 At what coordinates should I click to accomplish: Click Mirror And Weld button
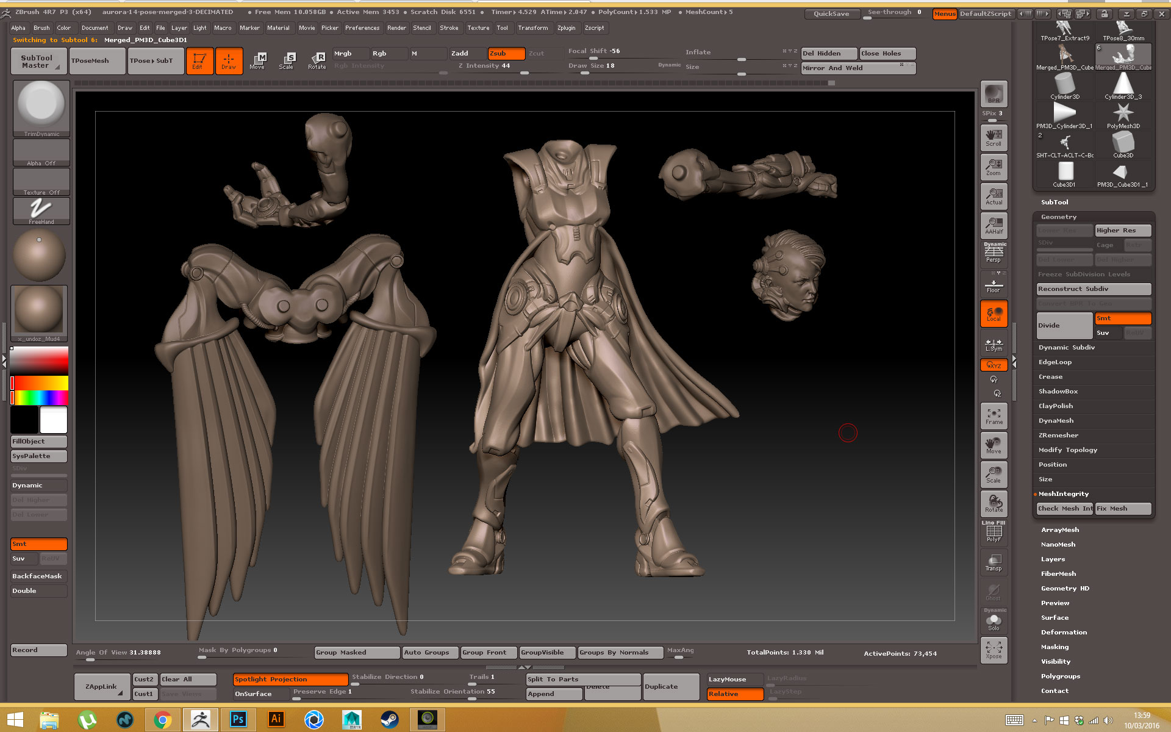click(x=858, y=68)
